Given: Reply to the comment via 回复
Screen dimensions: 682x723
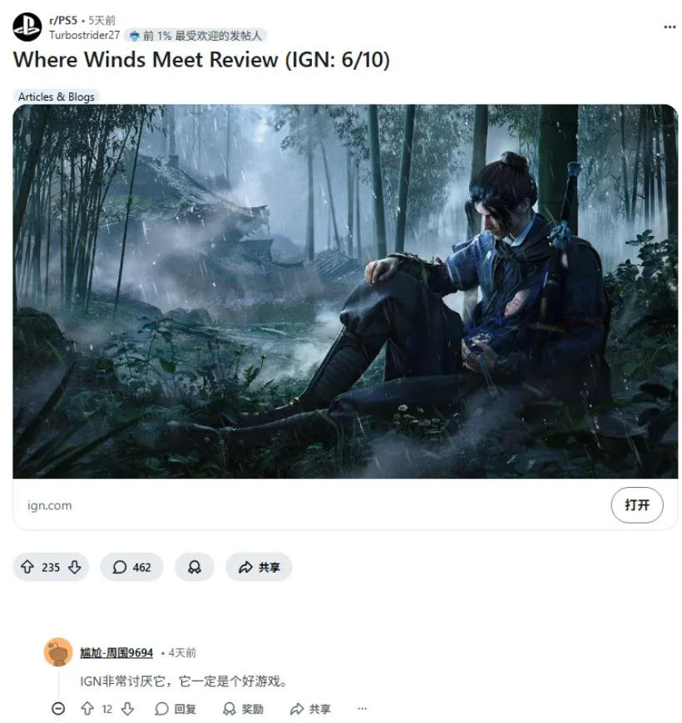Looking at the screenshot, I should (x=175, y=709).
